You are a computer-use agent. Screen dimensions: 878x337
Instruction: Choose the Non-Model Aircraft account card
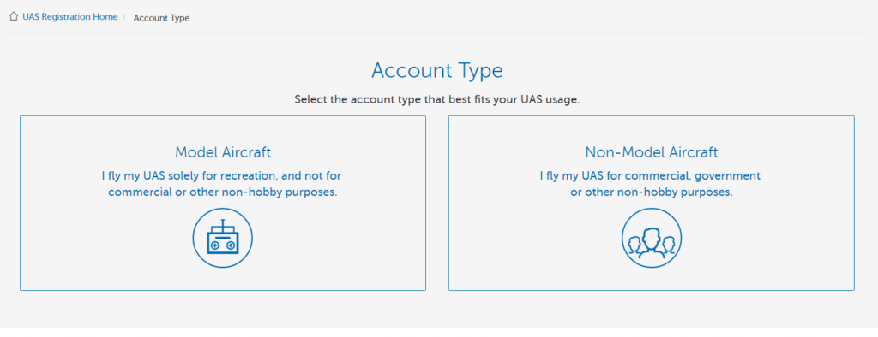tap(652, 203)
